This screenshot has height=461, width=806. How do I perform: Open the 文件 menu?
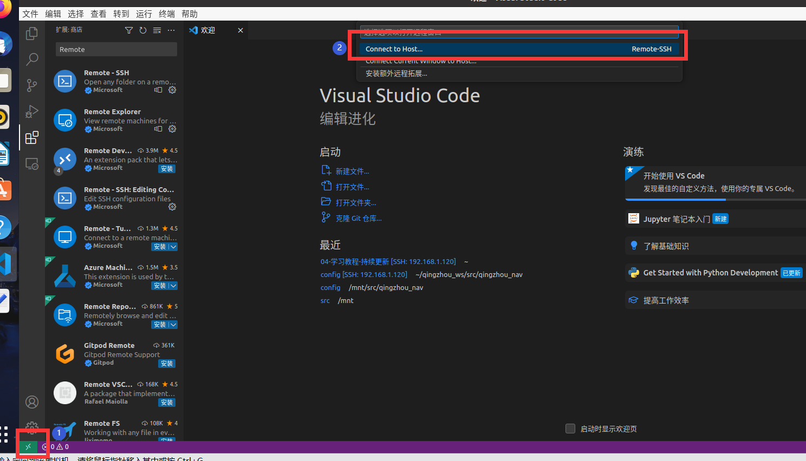[x=30, y=14]
